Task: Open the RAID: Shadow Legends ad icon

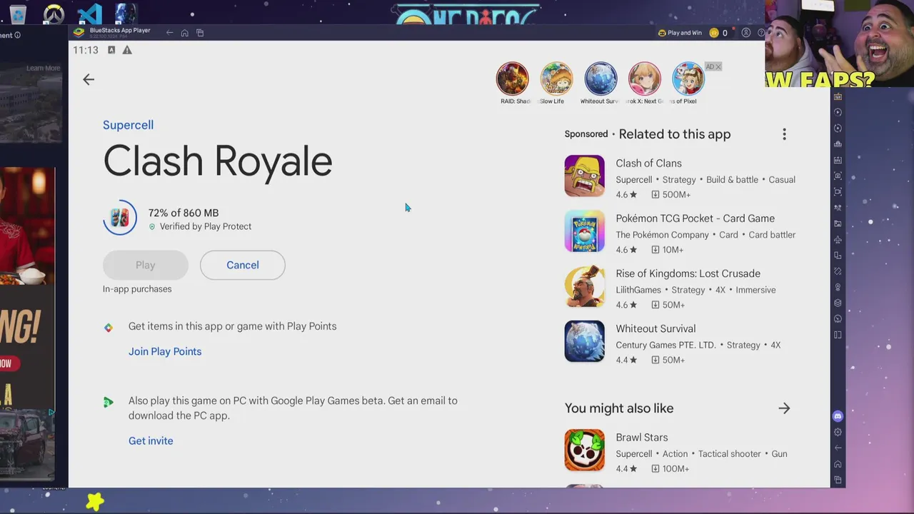Action: click(x=513, y=79)
